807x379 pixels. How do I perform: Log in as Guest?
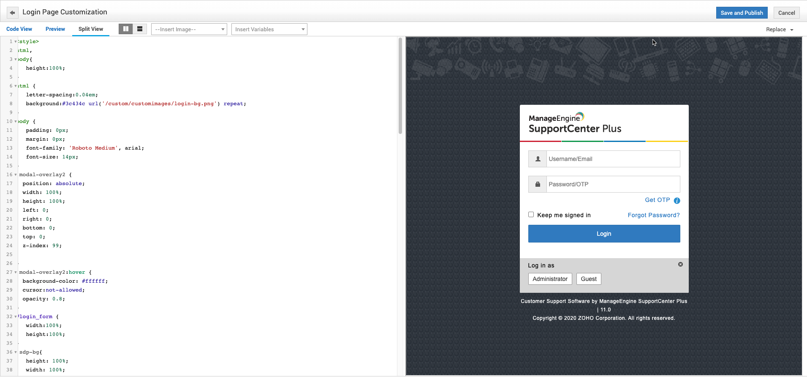click(x=589, y=279)
